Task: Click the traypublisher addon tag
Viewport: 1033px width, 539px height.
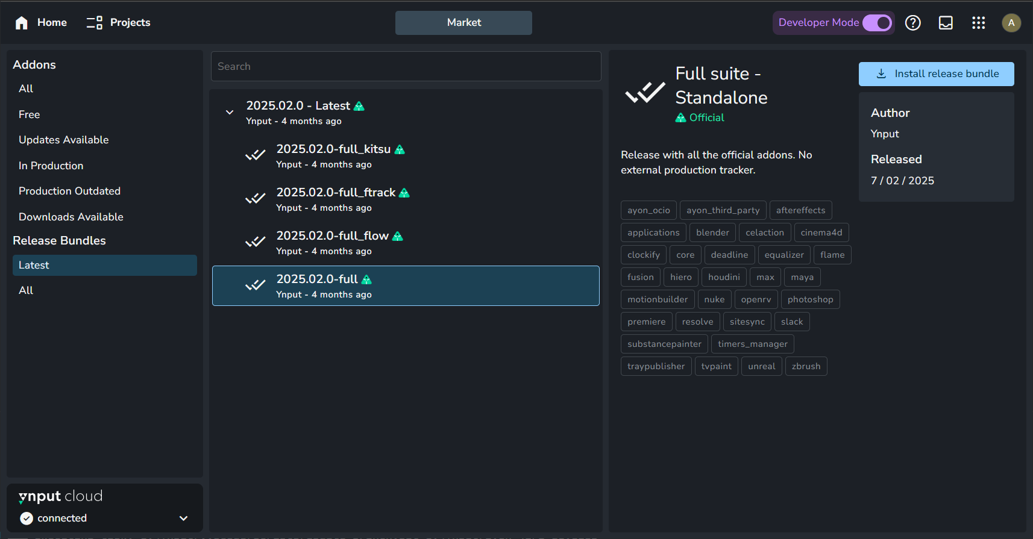Action: [x=656, y=366]
